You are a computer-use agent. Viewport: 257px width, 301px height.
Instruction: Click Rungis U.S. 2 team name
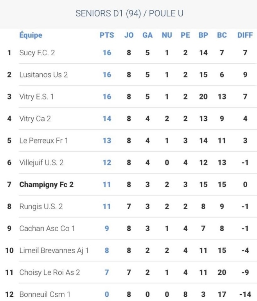(x=41, y=206)
